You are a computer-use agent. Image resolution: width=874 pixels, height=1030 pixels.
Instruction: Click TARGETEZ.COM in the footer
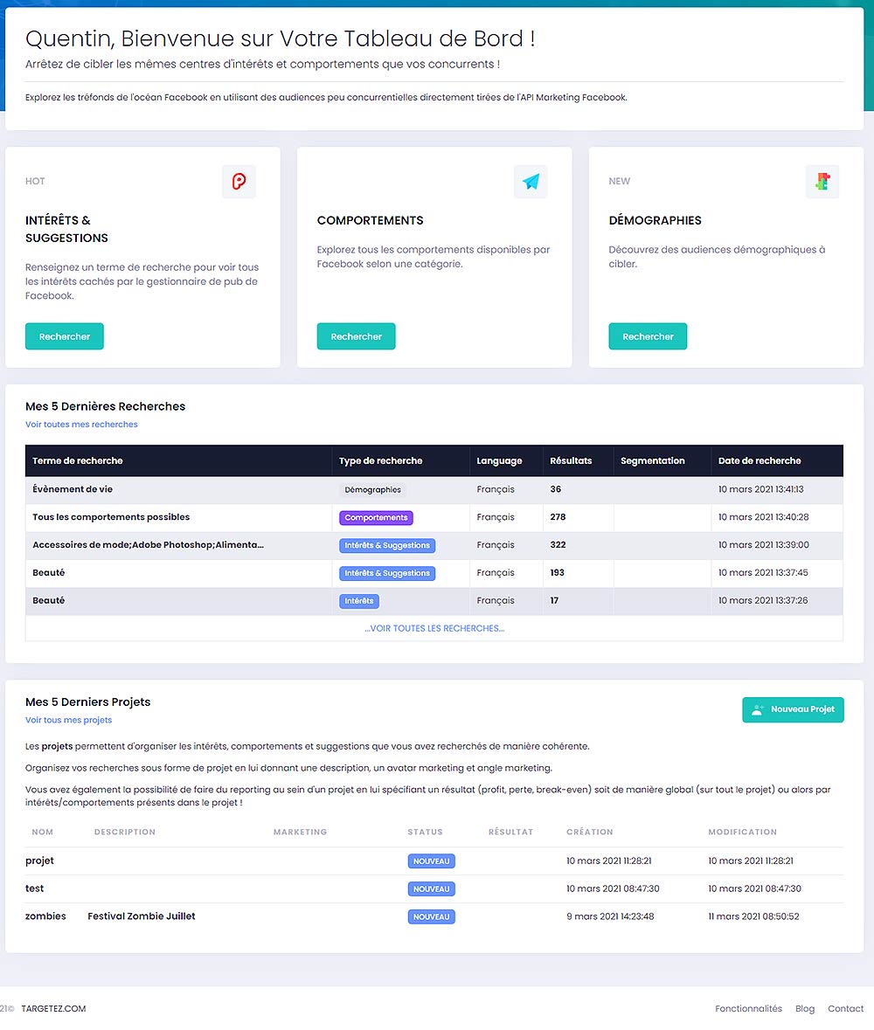pos(53,1008)
